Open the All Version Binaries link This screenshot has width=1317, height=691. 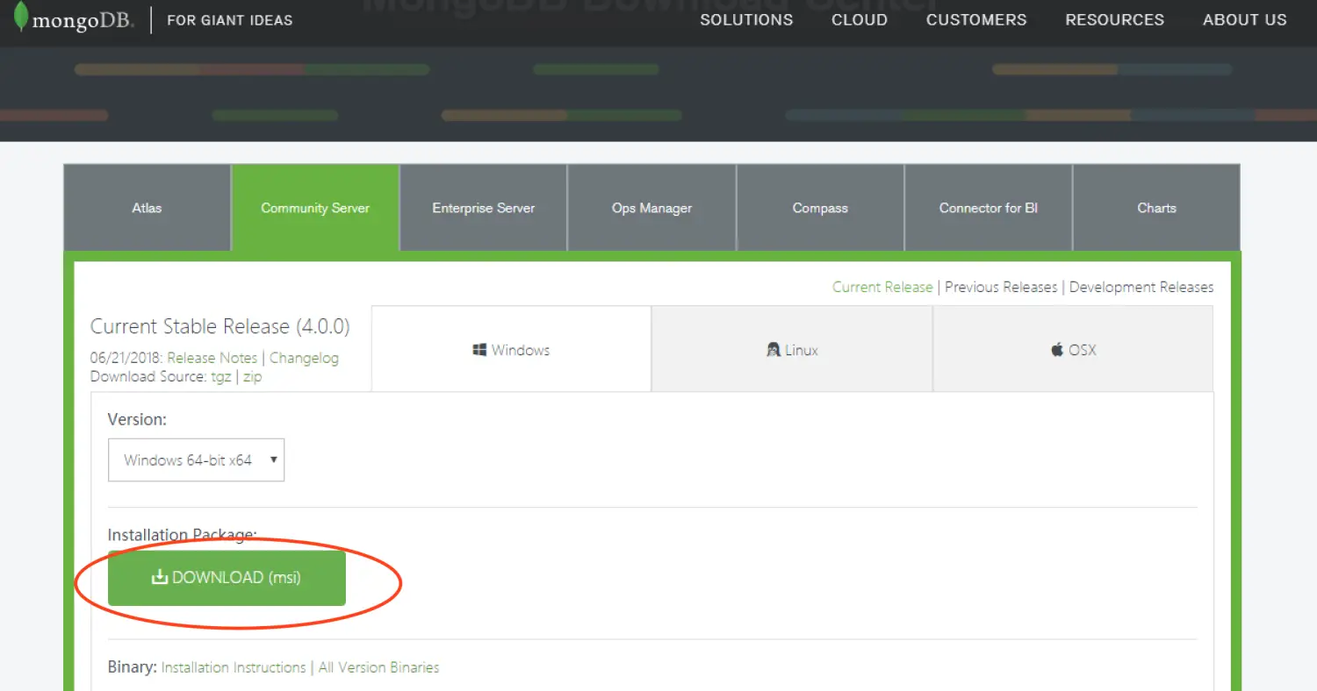point(378,667)
